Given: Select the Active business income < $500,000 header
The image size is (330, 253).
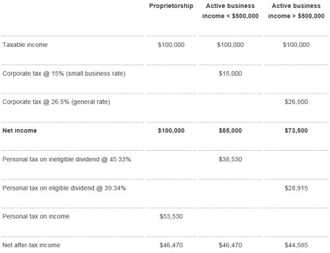Looking at the screenshot, I should pos(230,11).
